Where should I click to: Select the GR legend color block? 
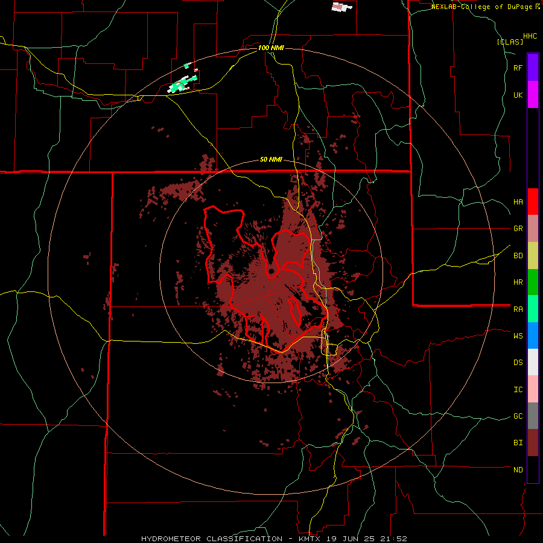coord(533,229)
